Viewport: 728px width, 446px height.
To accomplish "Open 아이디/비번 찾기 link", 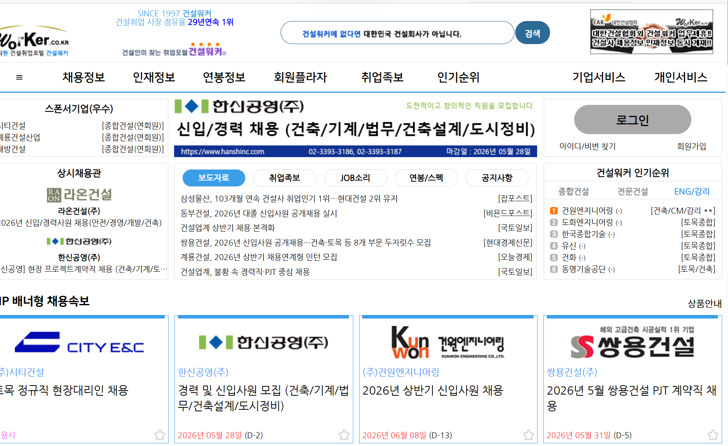I will point(587,146).
